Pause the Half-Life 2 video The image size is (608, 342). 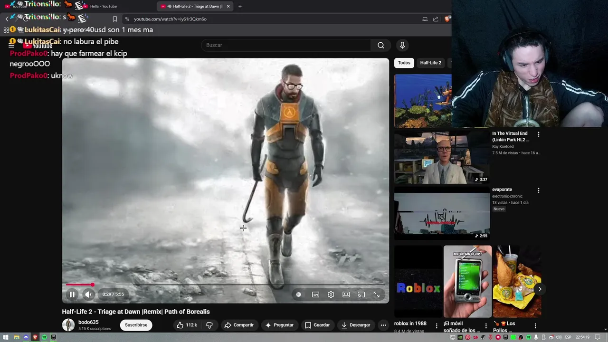pos(72,294)
